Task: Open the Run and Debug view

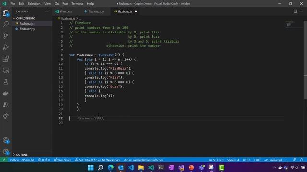Action: pyautogui.click(x=6, y=47)
